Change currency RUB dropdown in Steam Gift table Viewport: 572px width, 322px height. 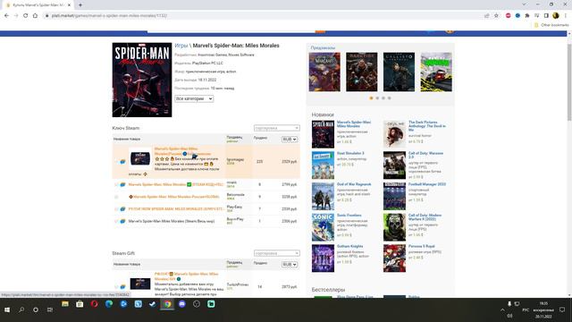pos(290,265)
